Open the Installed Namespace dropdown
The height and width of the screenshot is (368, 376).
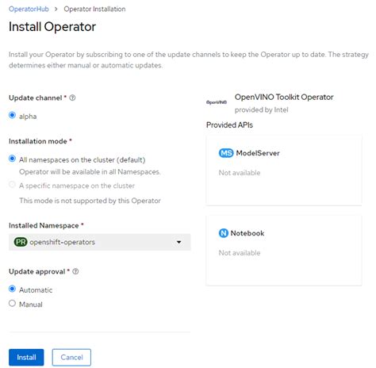point(100,242)
